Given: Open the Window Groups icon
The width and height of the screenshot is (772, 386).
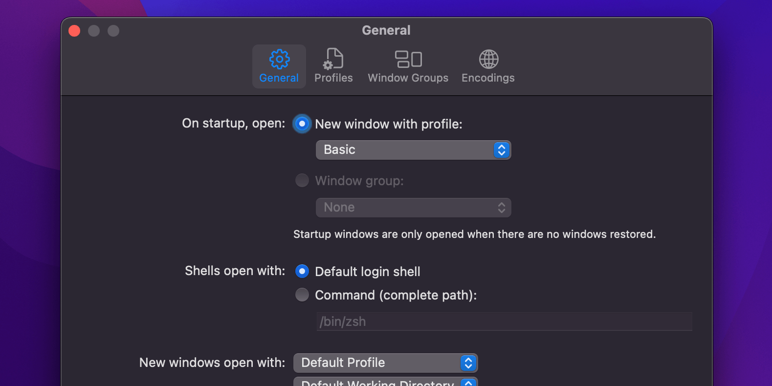Looking at the screenshot, I should pos(408,59).
